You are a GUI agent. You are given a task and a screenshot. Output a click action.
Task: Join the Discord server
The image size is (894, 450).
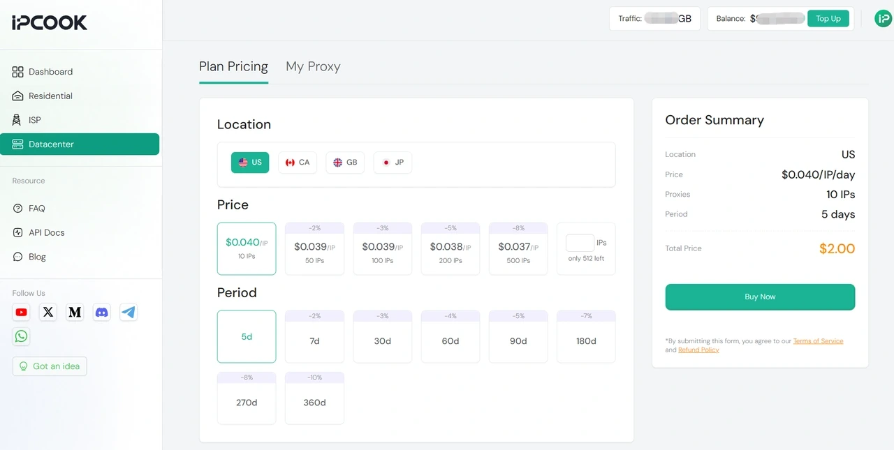point(101,312)
